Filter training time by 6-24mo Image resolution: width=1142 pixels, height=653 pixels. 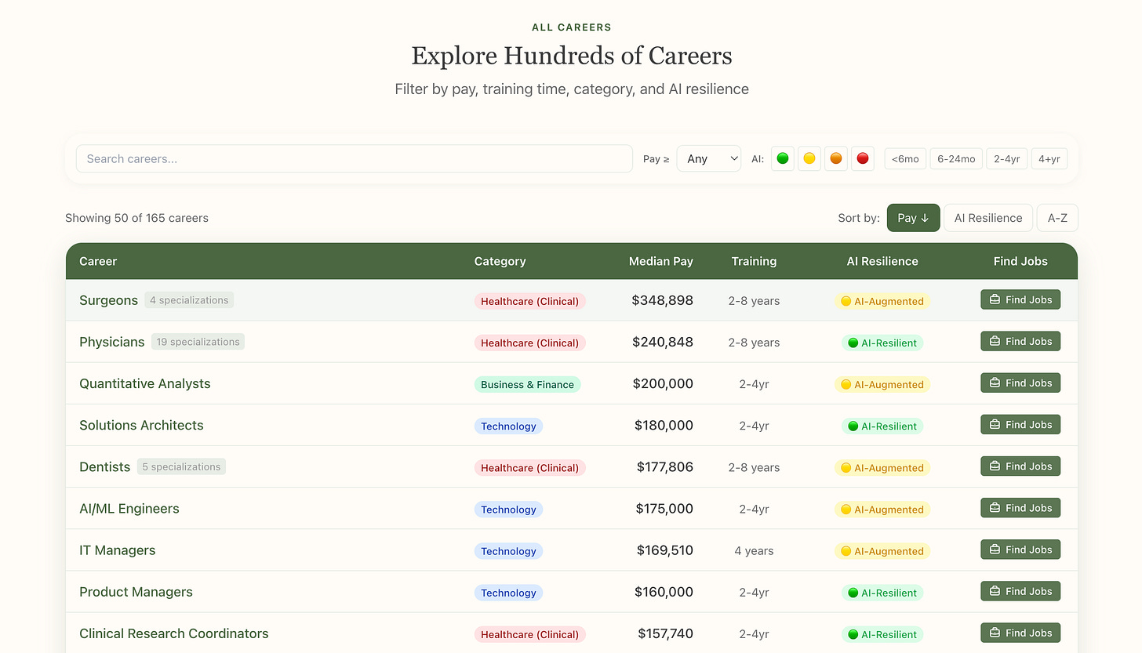click(956, 159)
